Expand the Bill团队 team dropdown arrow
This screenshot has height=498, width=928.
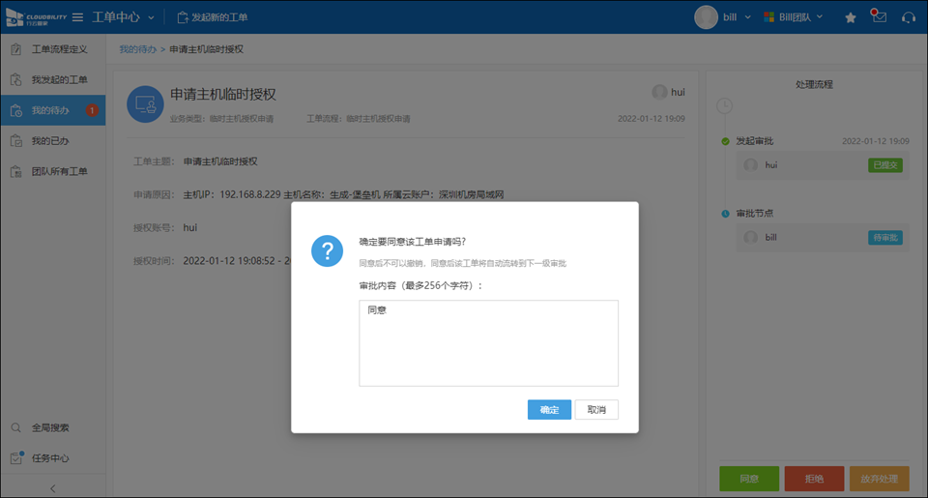point(820,16)
